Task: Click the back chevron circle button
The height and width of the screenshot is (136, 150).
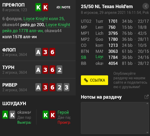Action: tap(146, 6)
